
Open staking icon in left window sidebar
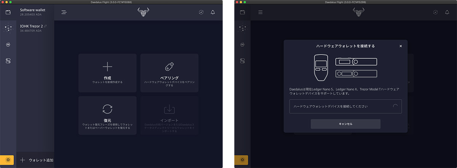(x=8, y=28)
